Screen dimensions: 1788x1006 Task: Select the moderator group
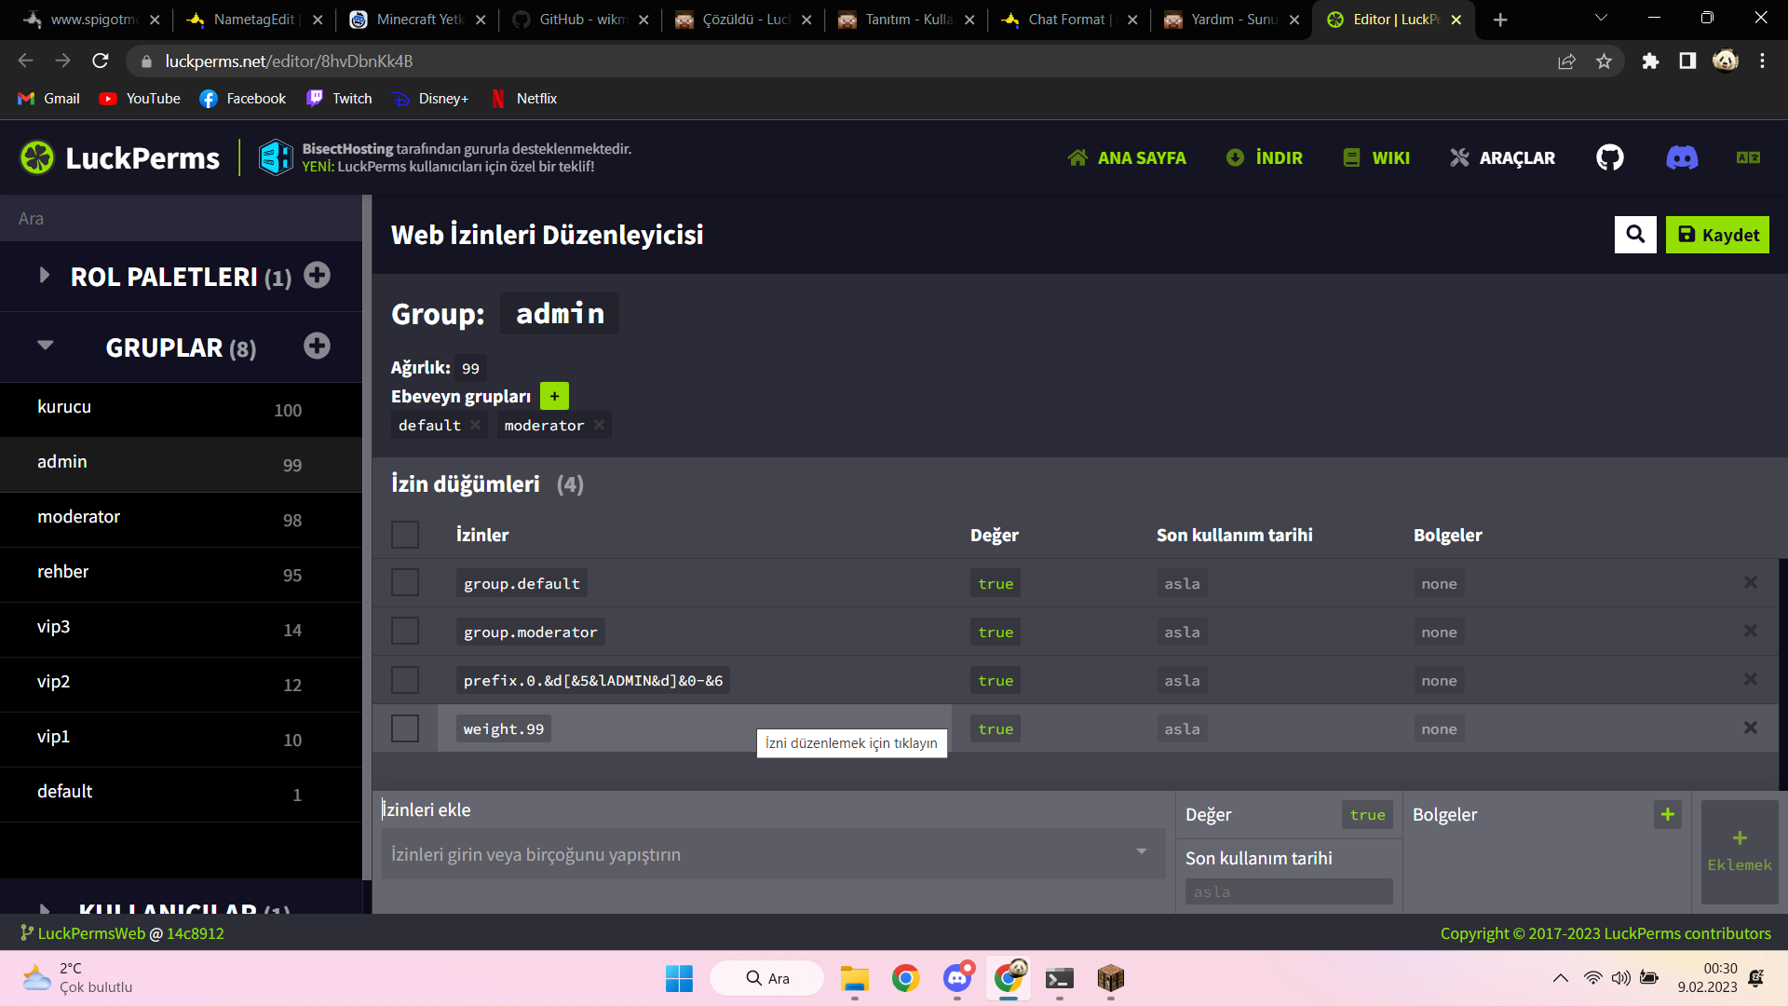181,519
